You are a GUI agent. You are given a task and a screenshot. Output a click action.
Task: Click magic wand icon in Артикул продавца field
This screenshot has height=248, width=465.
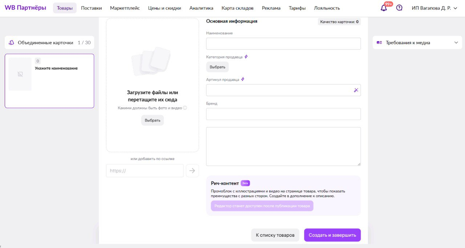point(356,90)
